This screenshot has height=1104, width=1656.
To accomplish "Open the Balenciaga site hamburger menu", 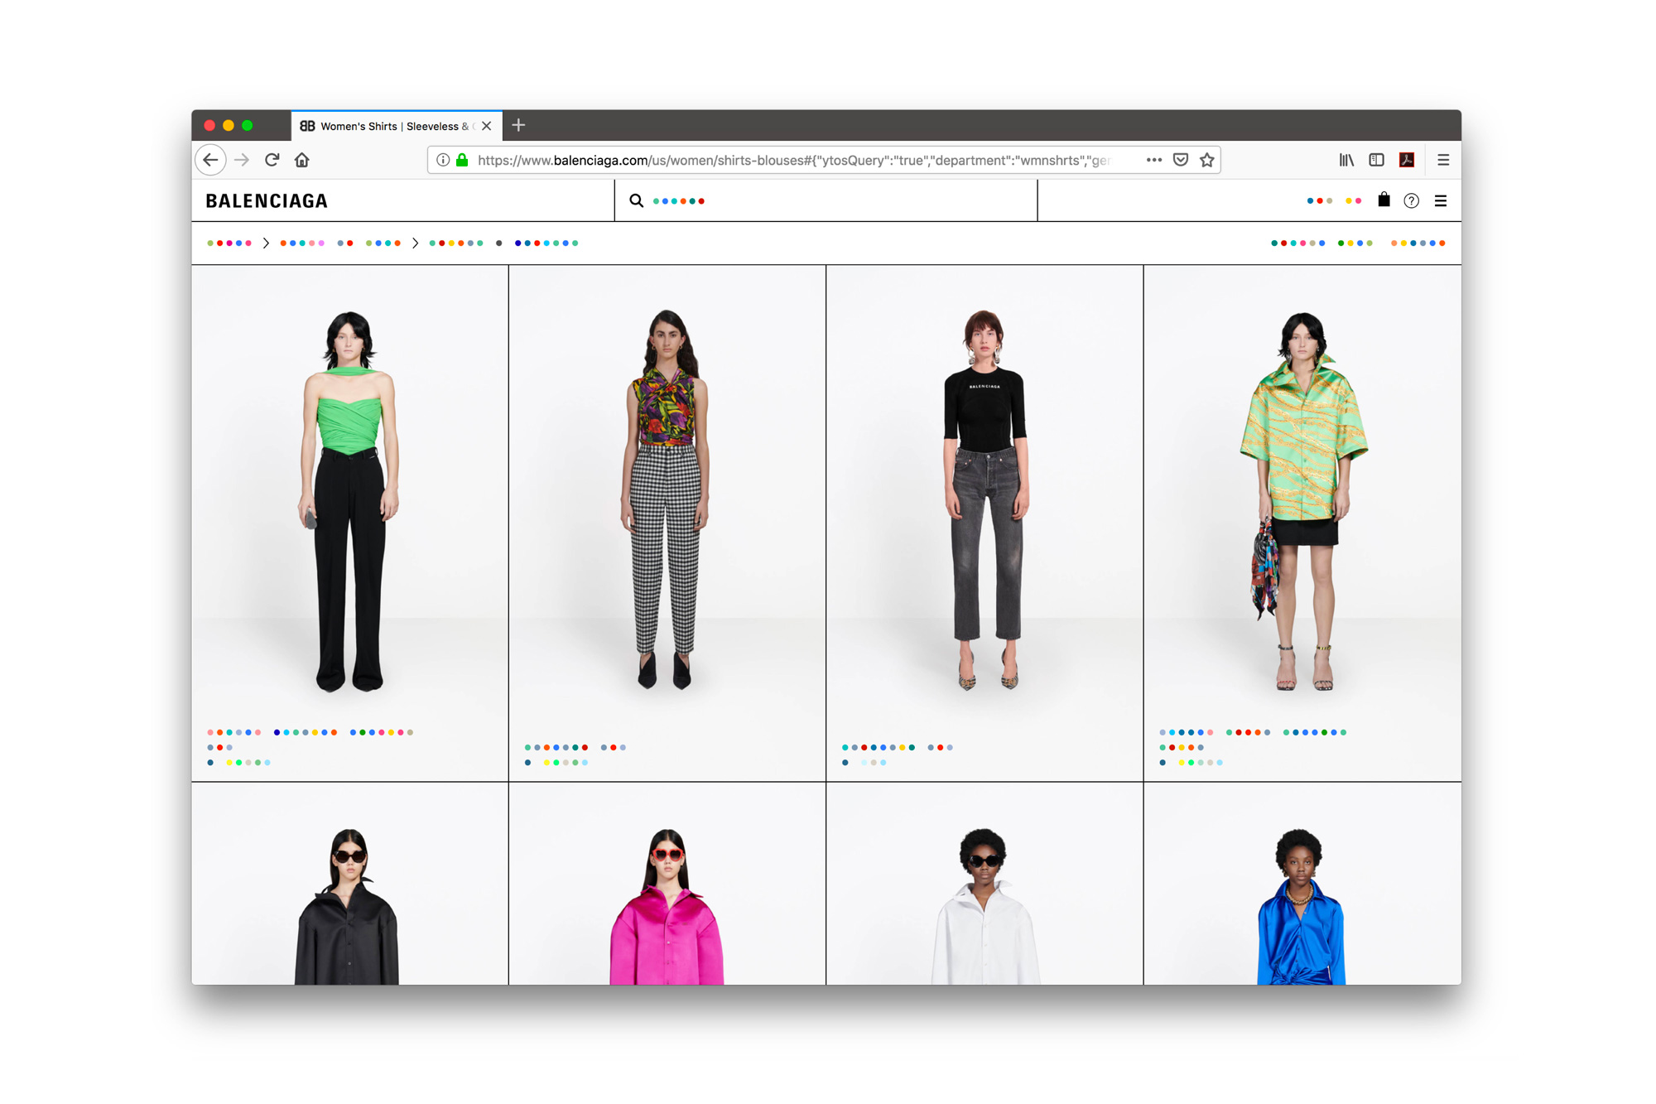I will click(x=1441, y=201).
